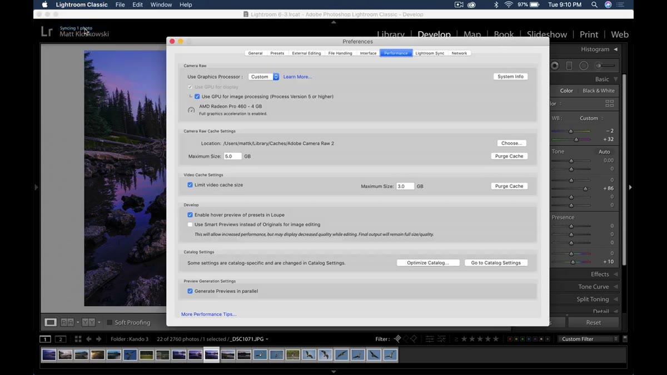Open the Window menu

click(x=161, y=4)
